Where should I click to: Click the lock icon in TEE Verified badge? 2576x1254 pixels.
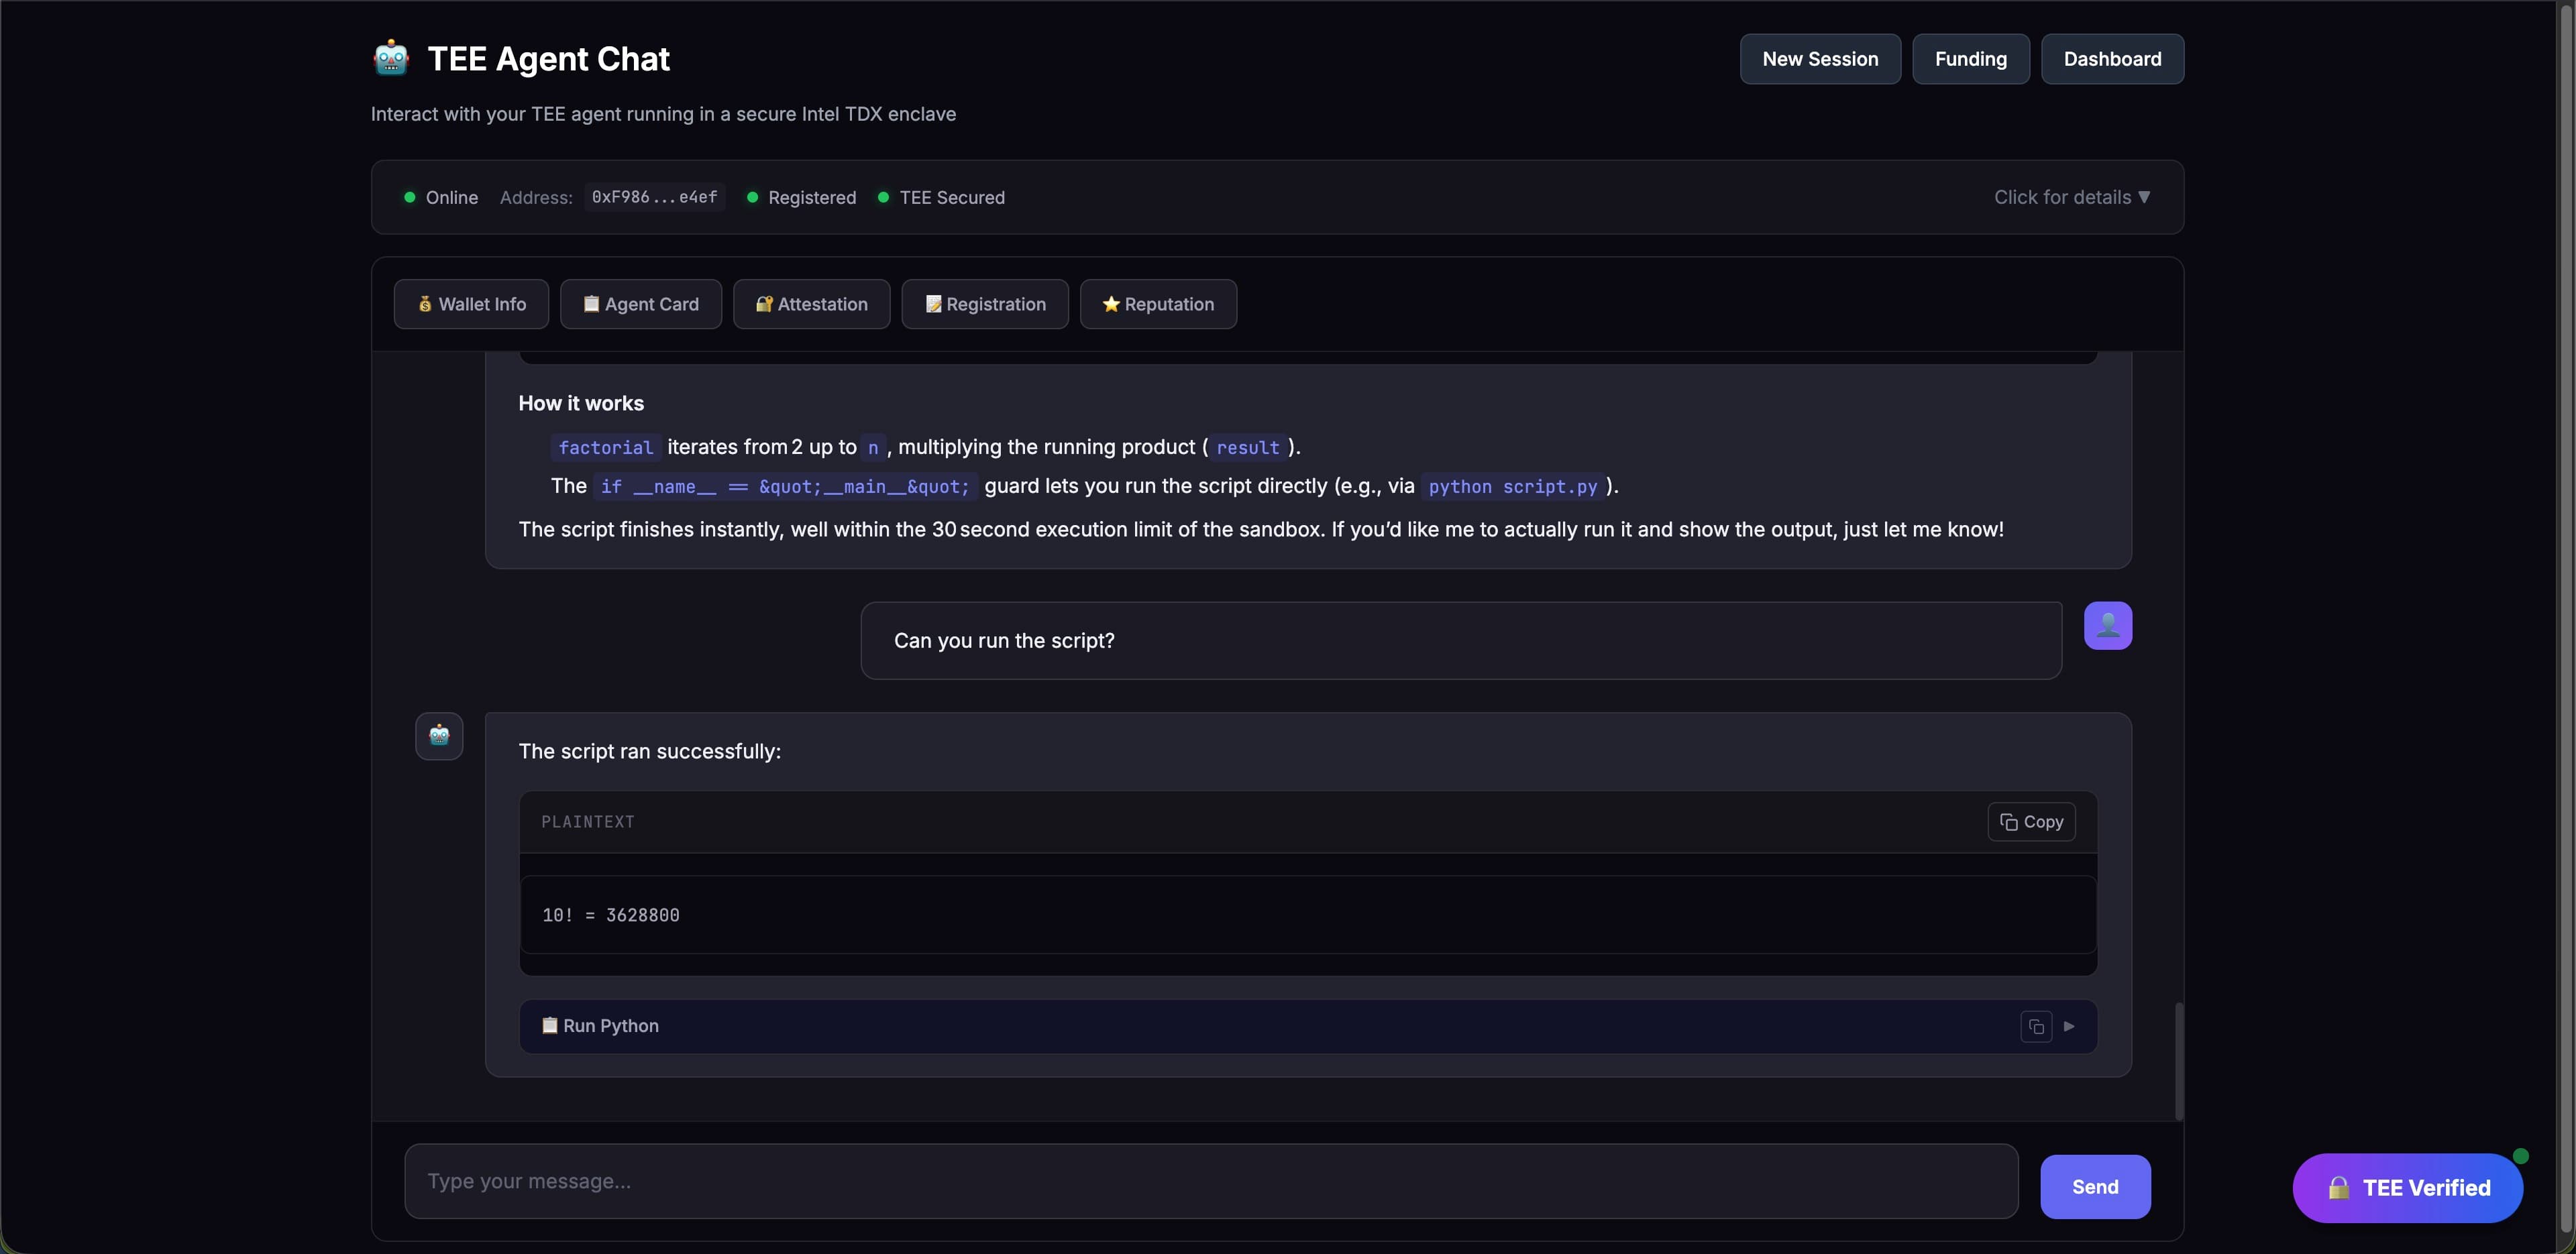tap(2338, 1188)
